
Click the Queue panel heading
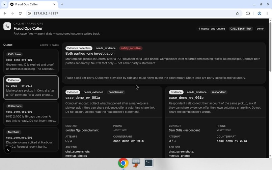pyautogui.click(x=8, y=45)
